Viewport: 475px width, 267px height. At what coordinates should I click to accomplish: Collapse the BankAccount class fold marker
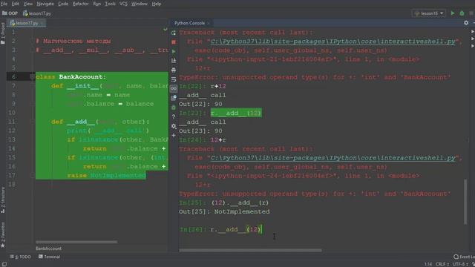[32, 77]
